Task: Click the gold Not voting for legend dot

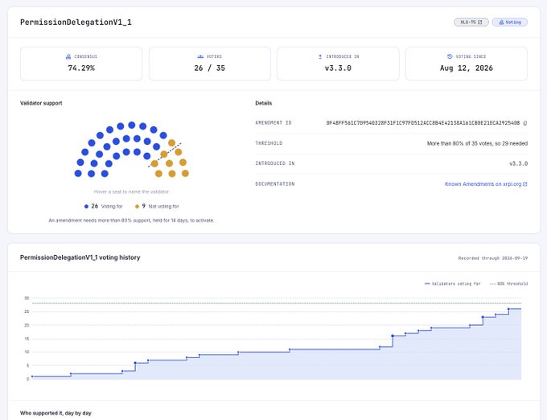Action: pos(137,207)
